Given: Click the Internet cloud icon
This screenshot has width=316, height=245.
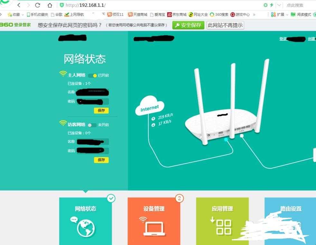Looking at the screenshot, I should (x=150, y=106).
